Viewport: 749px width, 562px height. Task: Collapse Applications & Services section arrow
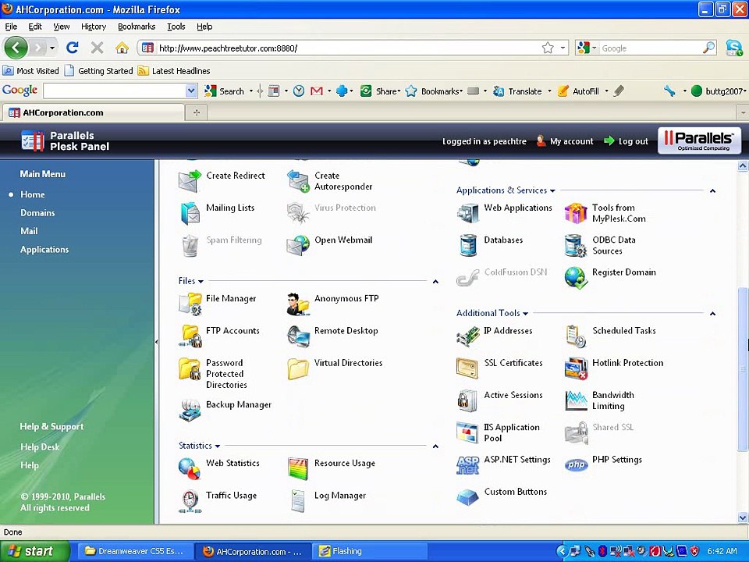(712, 190)
